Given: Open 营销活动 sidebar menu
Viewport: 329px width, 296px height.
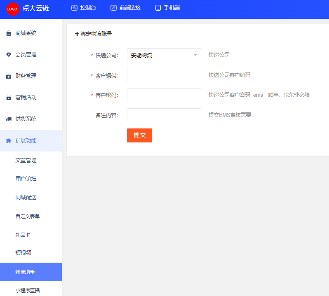Looking at the screenshot, I should point(31,98).
